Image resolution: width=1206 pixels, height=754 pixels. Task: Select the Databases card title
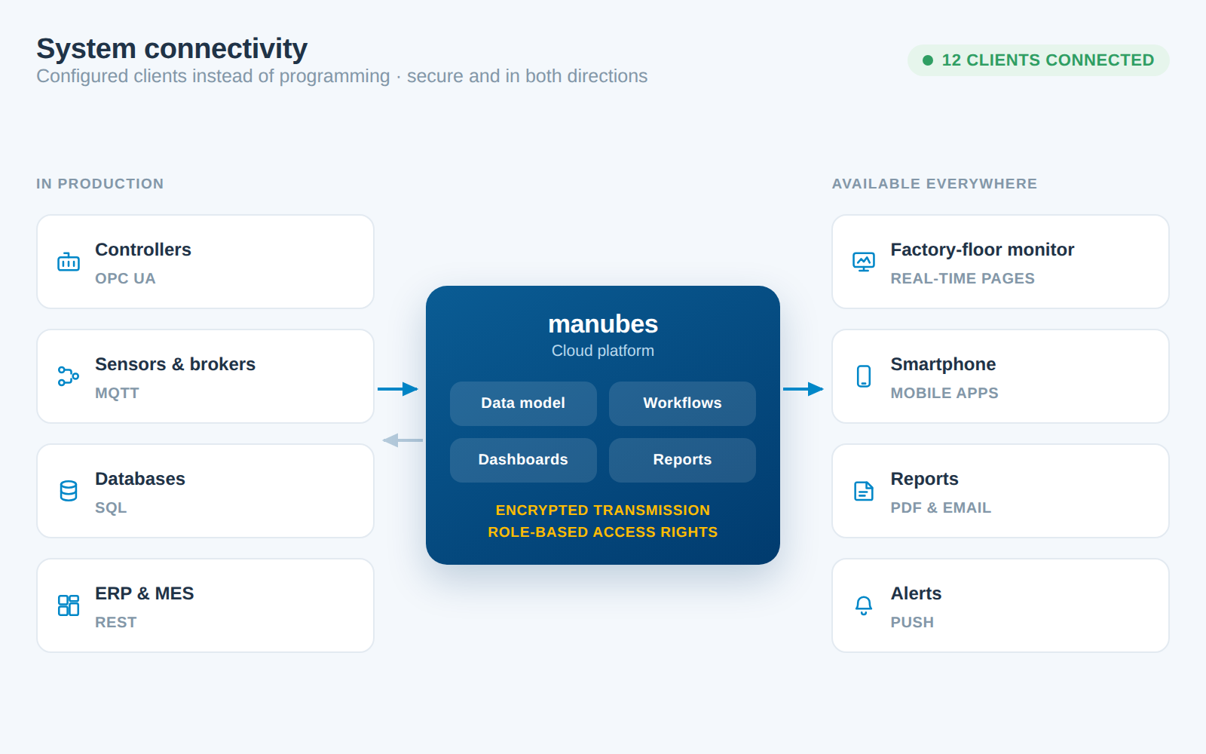point(140,479)
